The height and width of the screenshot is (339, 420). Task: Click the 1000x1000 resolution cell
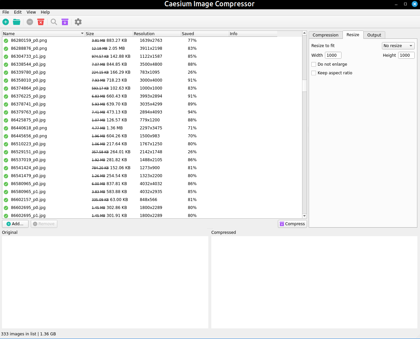151,88
